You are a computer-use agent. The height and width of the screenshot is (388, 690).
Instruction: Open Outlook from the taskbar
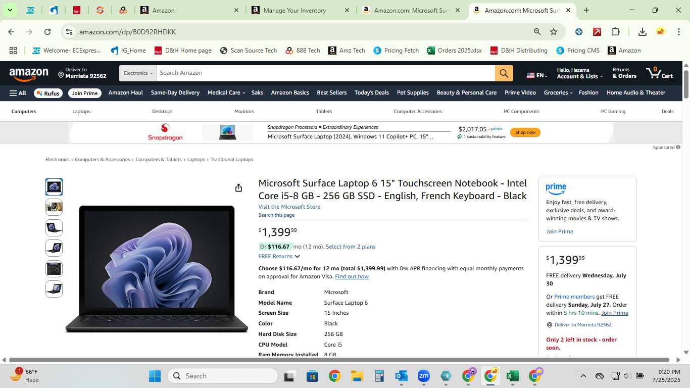click(x=402, y=376)
